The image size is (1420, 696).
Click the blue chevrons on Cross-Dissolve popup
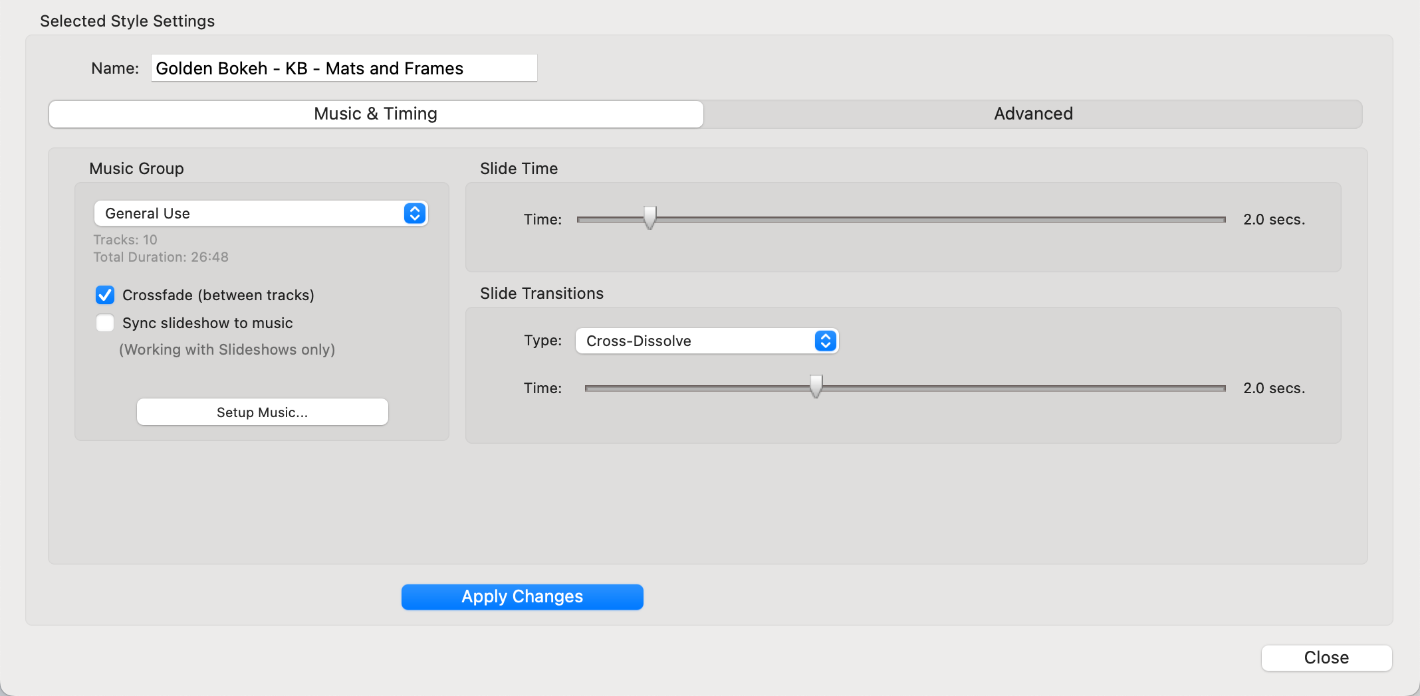(x=825, y=341)
